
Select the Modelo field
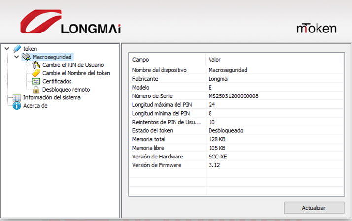click(141, 88)
